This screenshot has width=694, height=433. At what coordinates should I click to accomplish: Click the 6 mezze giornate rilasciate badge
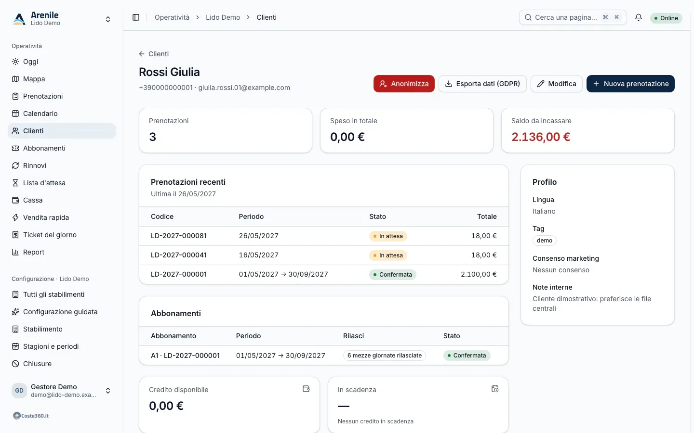pyautogui.click(x=385, y=356)
